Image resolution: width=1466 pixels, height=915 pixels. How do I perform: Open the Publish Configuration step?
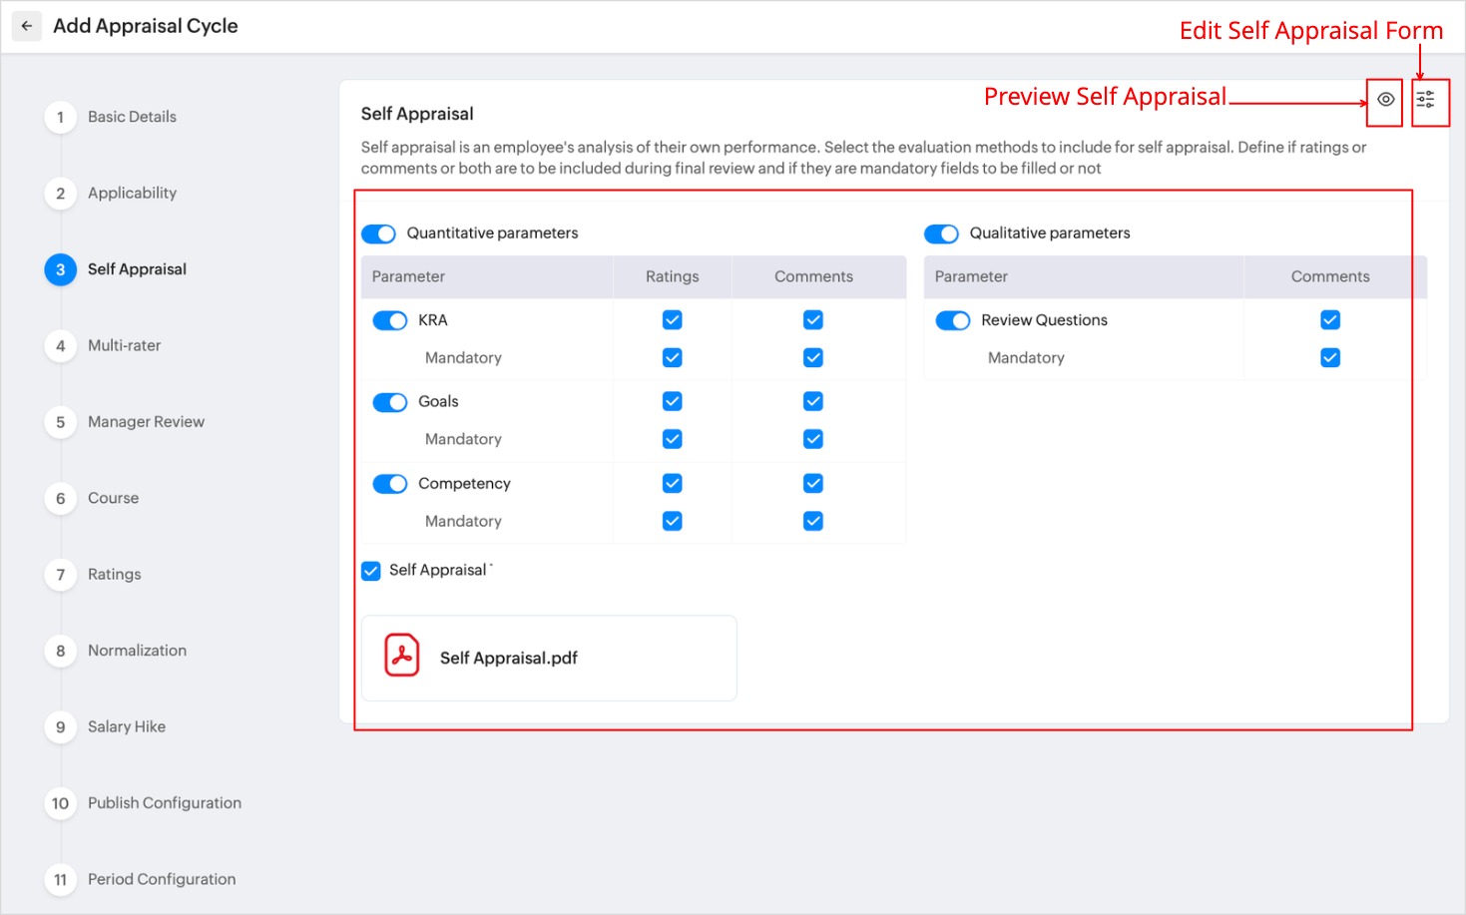pyautogui.click(x=165, y=803)
